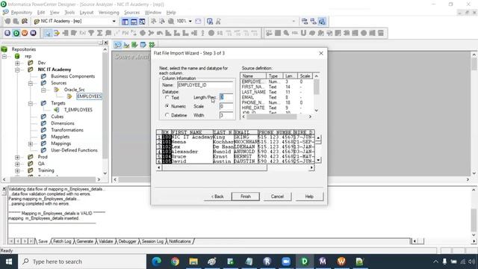Click the Windows taskbar search box

click(82, 262)
